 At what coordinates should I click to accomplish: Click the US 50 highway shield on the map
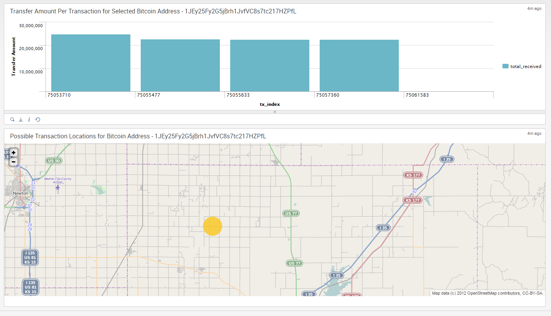pyautogui.click(x=54, y=161)
